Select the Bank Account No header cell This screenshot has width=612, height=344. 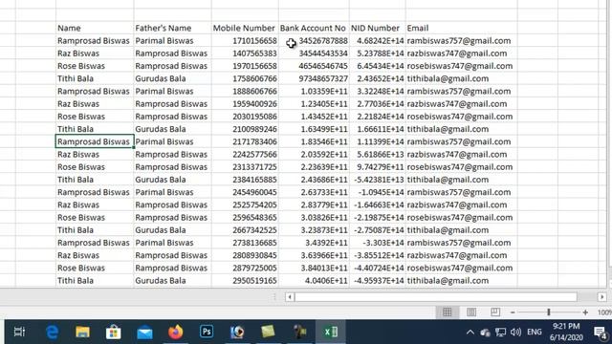(314, 28)
